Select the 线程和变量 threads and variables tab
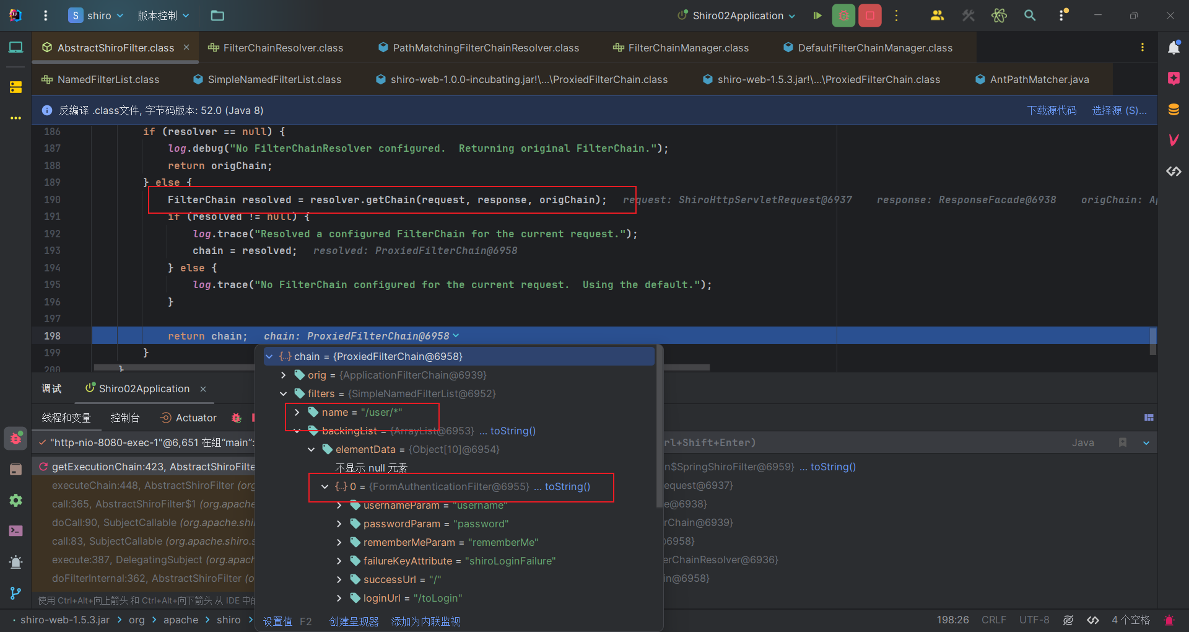 [x=66, y=418]
